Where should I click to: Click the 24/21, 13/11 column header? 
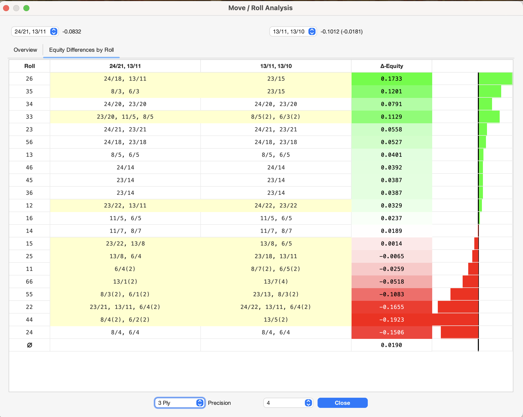click(x=125, y=66)
